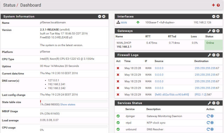This screenshot has width=224, height=133.
Task: Stop the unbound service
Action: [x=212, y=129]
